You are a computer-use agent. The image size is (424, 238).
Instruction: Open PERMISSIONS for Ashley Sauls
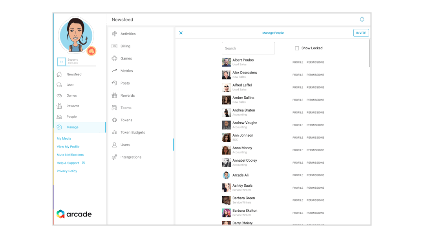click(315, 188)
